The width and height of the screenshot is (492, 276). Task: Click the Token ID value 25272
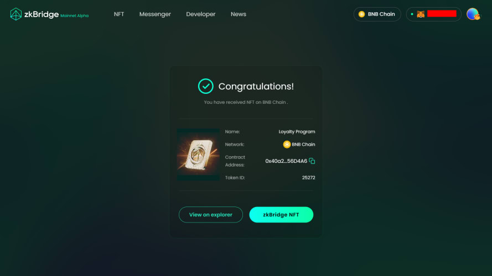[x=308, y=177]
